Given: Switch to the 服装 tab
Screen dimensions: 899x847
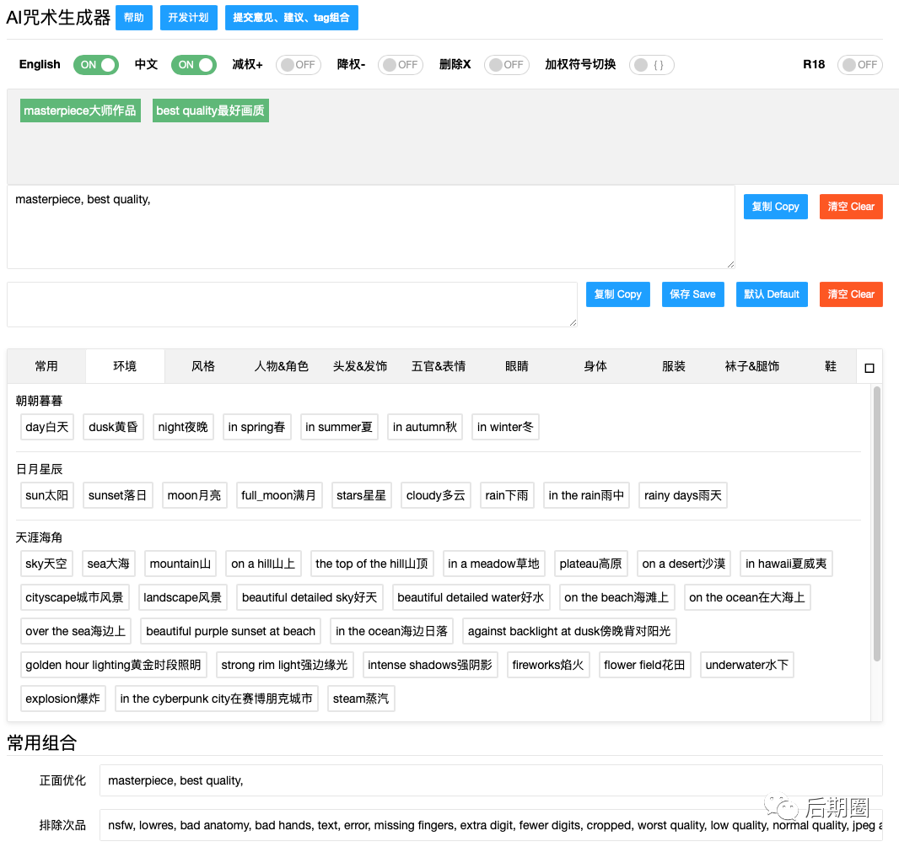Looking at the screenshot, I should click(x=674, y=366).
